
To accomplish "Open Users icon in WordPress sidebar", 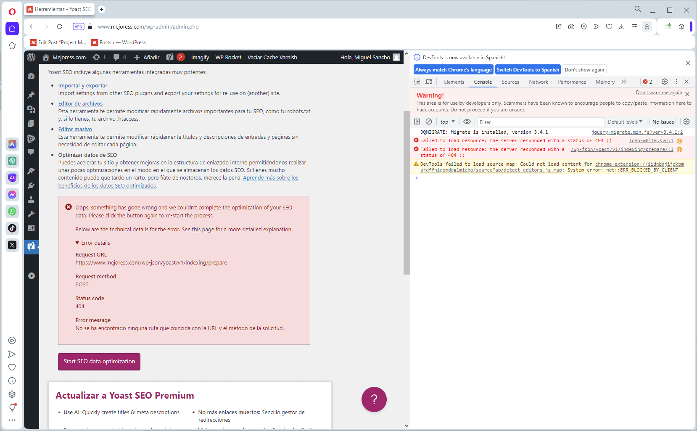I will point(31,200).
